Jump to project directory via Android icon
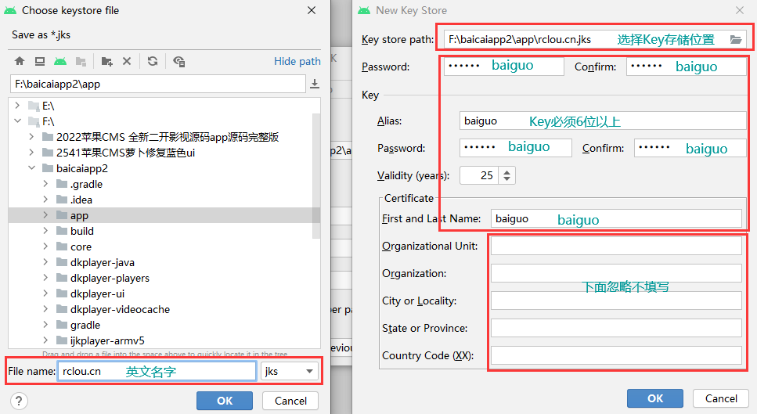Image resolution: width=757 pixels, height=414 pixels. click(x=59, y=61)
